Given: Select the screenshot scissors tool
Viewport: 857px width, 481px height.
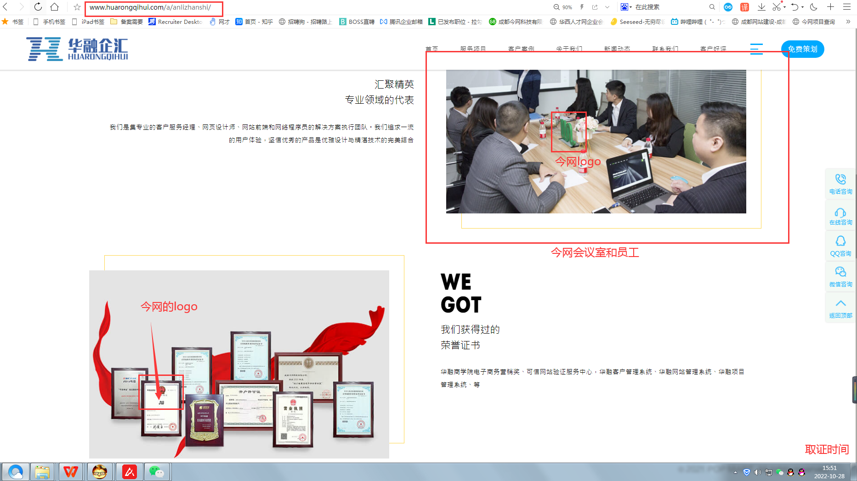Looking at the screenshot, I should (x=778, y=7).
